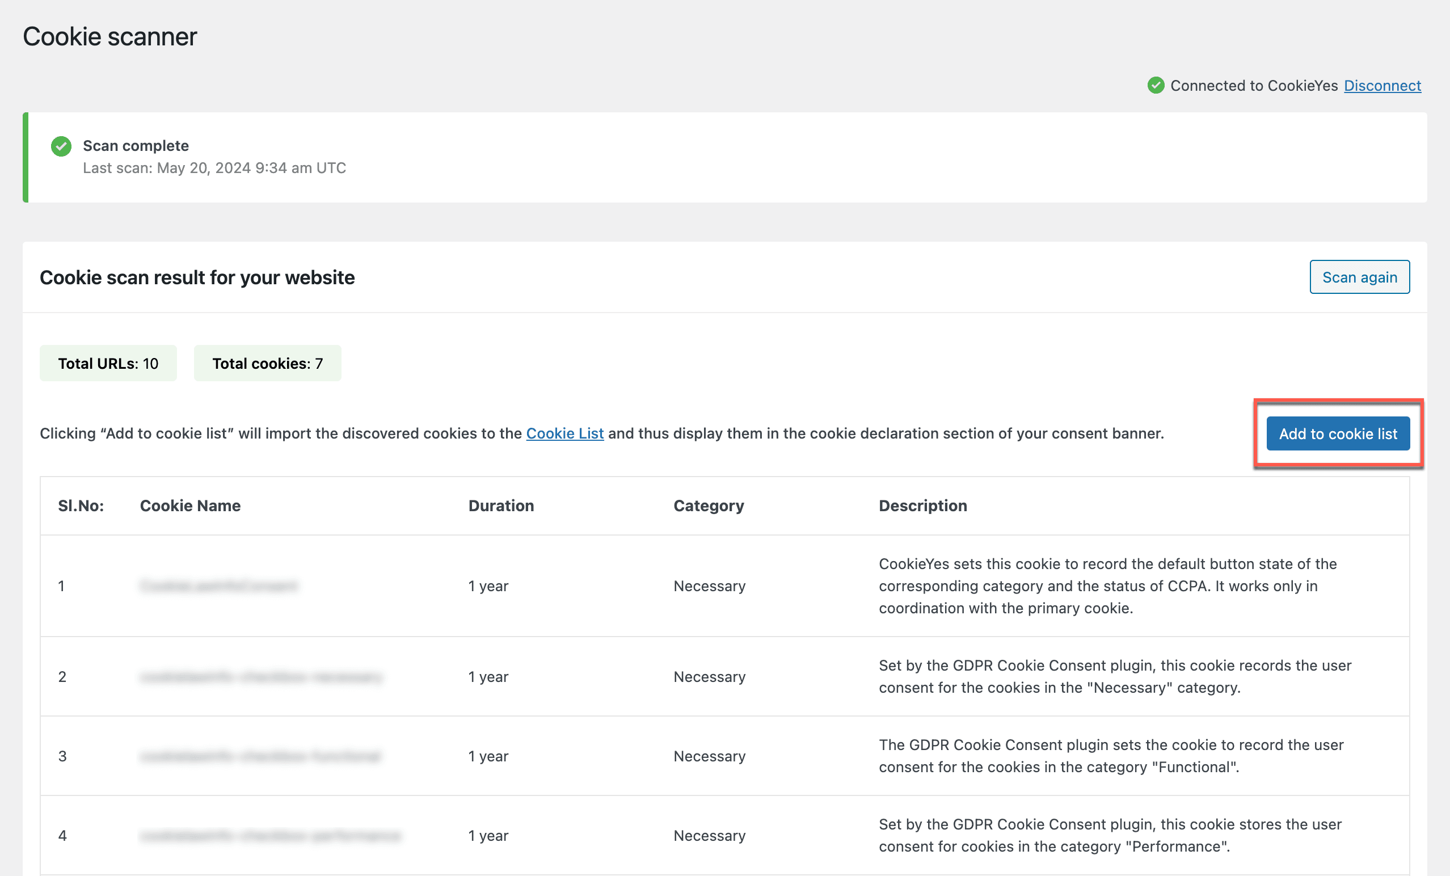Click the Duration column header
The height and width of the screenshot is (876, 1450).
tap(501, 506)
